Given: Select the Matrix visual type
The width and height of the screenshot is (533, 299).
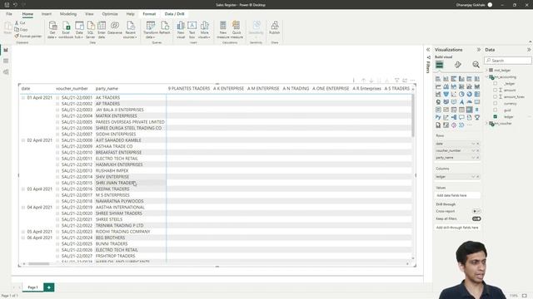Looking at the screenshot, I should (469, 110).
